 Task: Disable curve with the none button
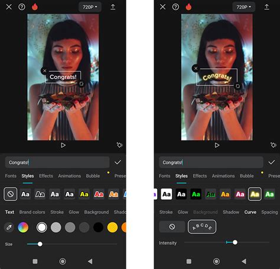[172, 226]
